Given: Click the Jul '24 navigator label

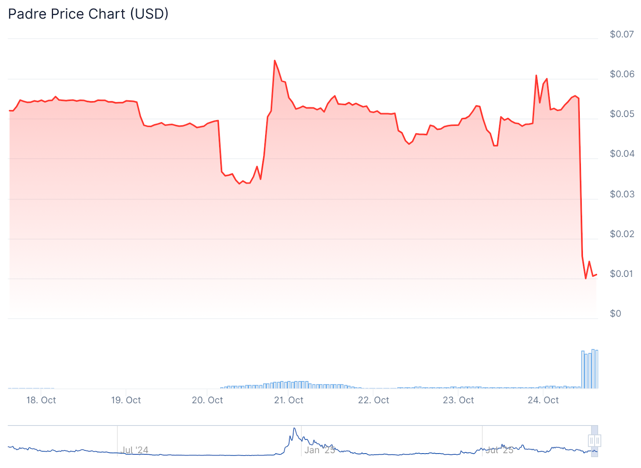Looking at the screenshot, I should [x=135, y=450].
